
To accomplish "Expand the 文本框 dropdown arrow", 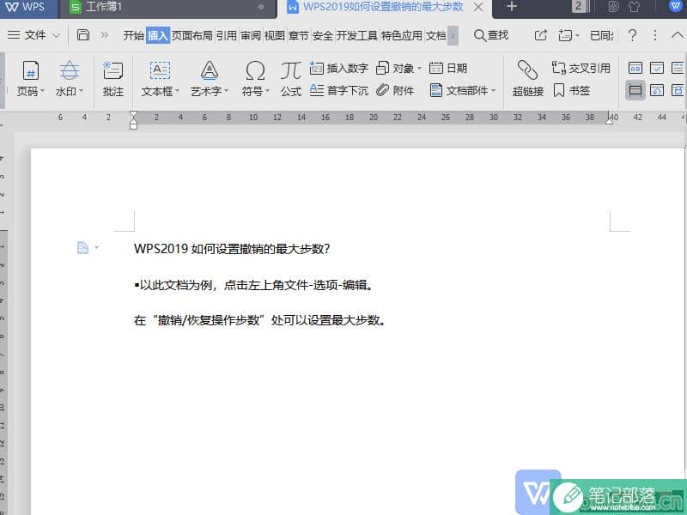I will (x=177, y=92).
